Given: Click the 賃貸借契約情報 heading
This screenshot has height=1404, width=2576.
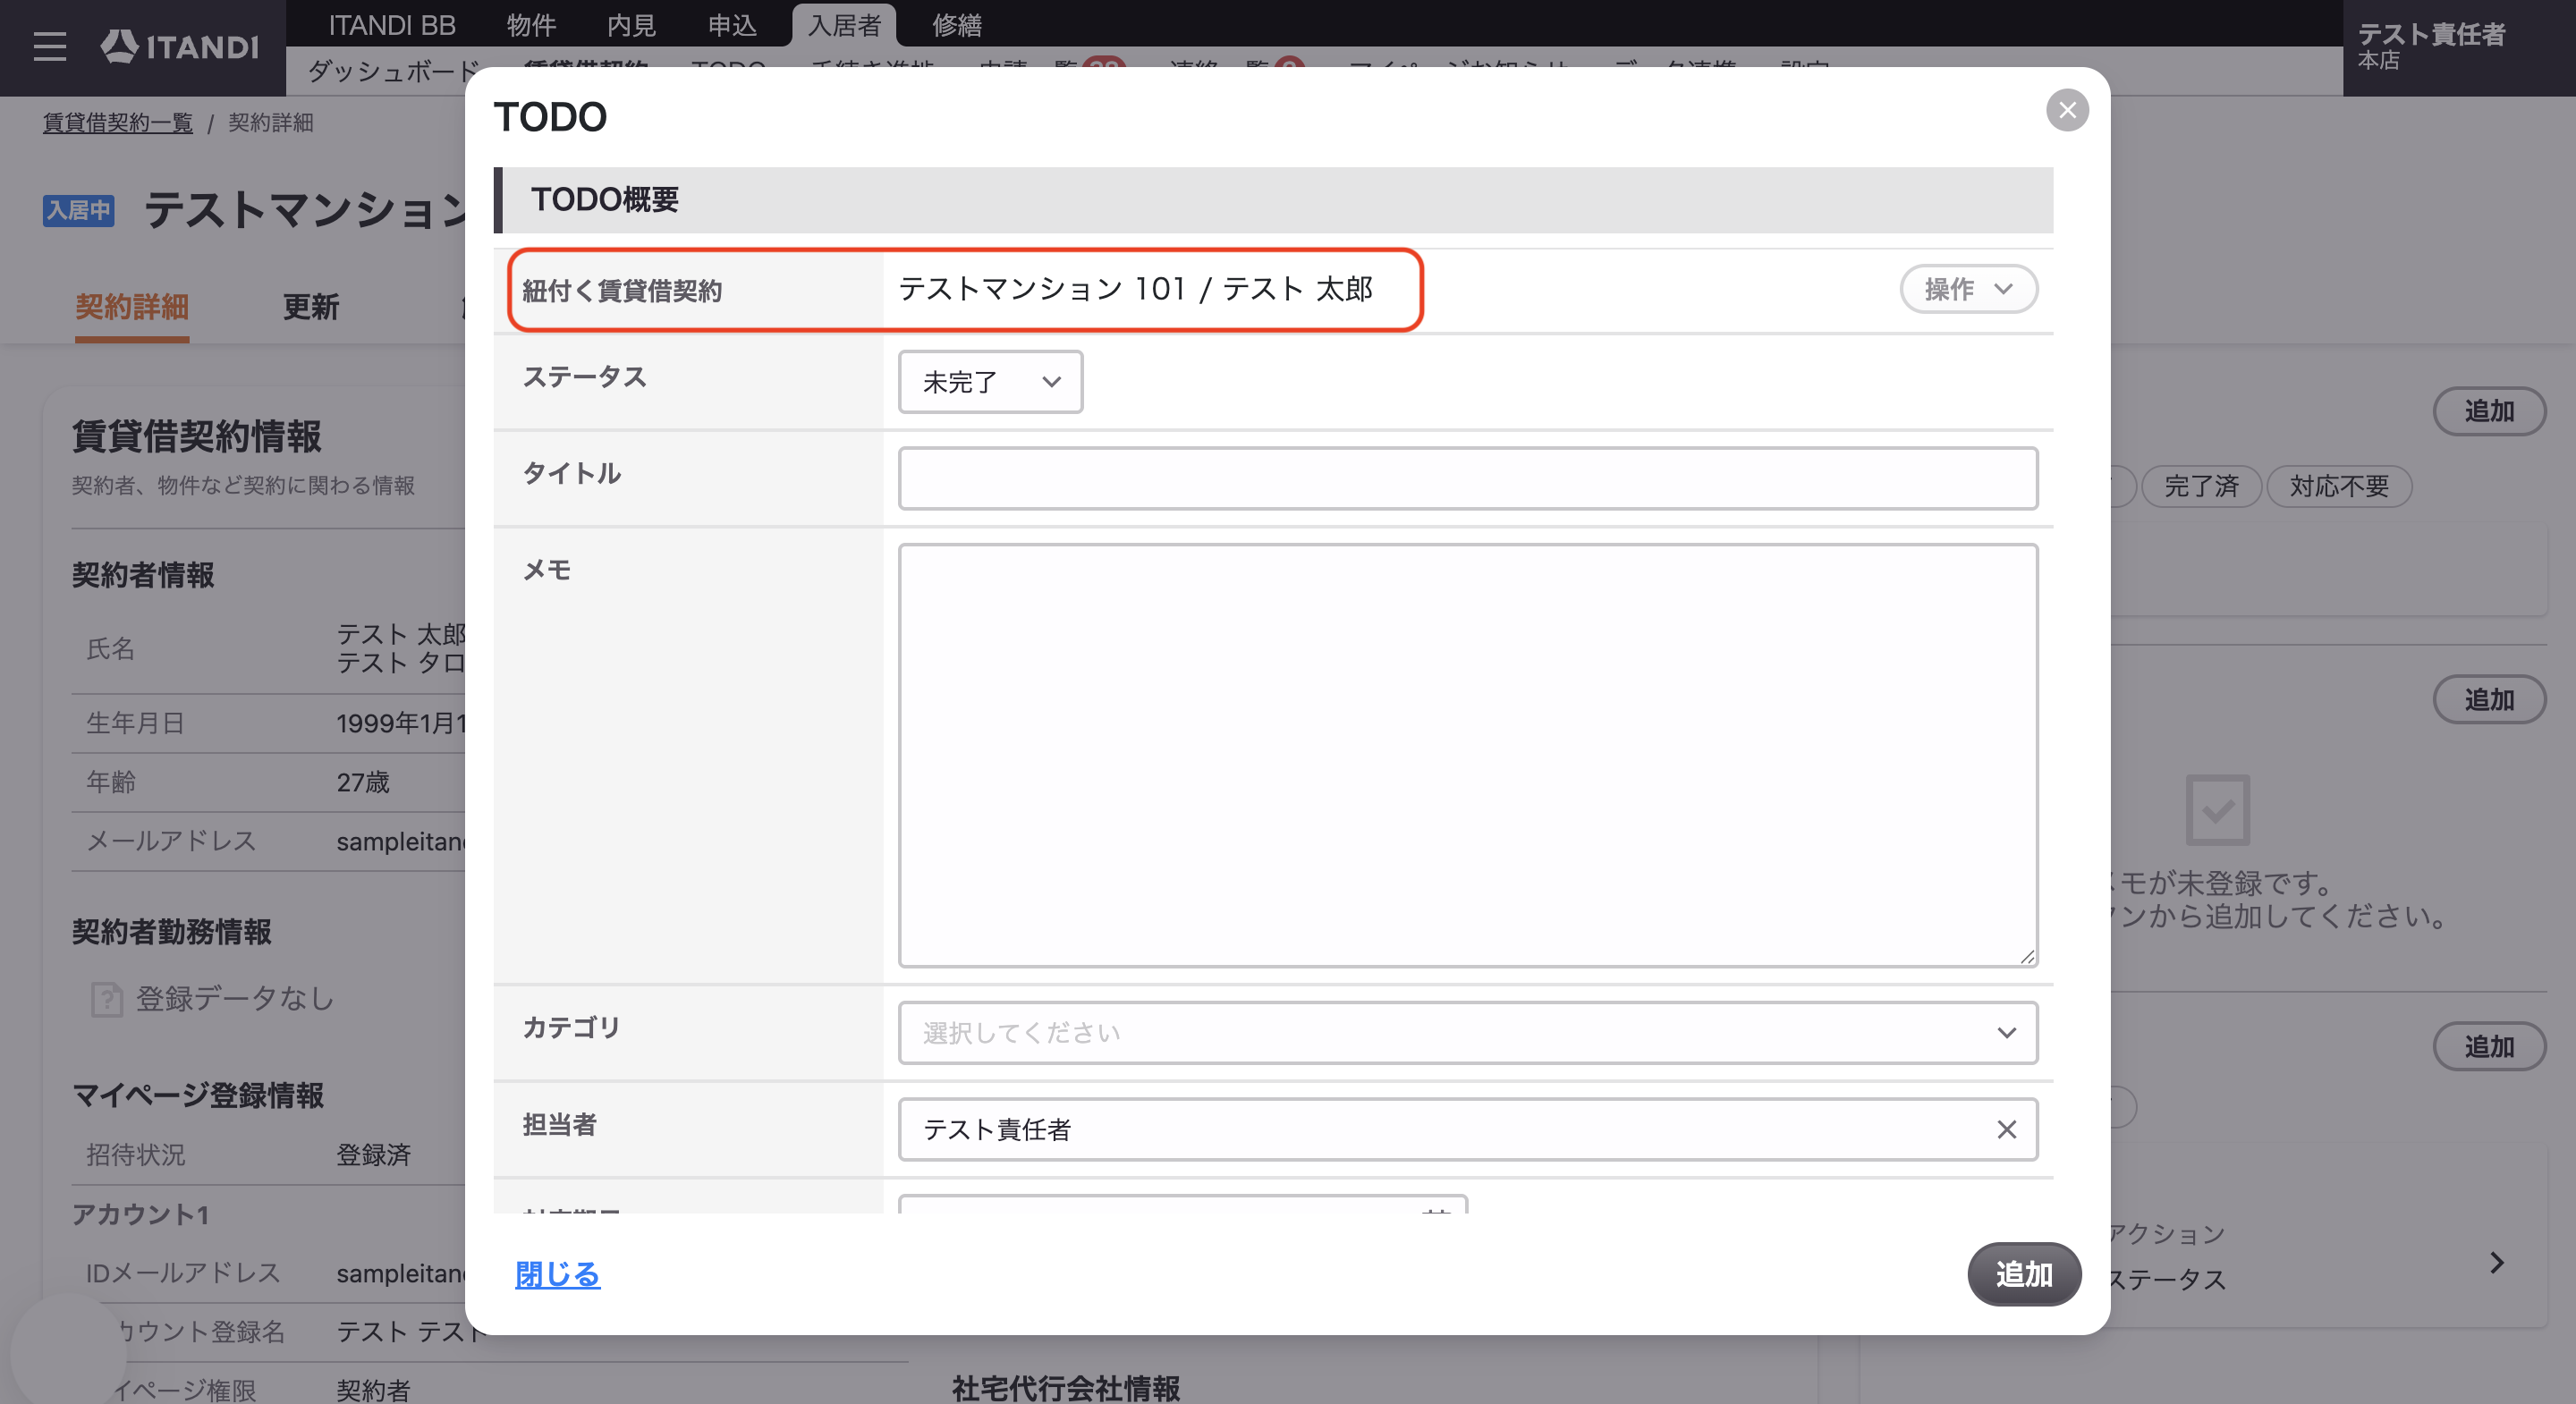Looking at the screenshot, I should coord(196,436).
